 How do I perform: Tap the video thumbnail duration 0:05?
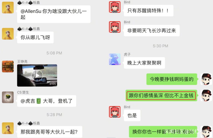coord(53,84)
